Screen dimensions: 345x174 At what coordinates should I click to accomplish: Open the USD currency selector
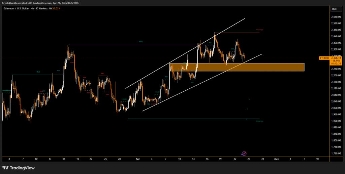click(x=334, y=9)
